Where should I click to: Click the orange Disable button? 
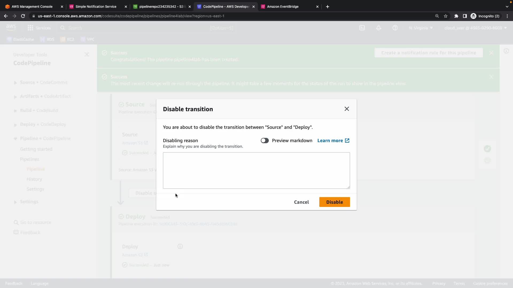[334, 202]
